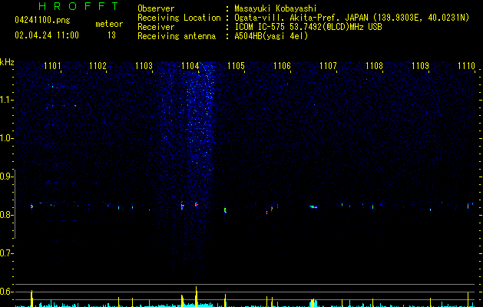Click the 1.1 kHz axis label
Screen dimensions: 483x307
pos(6,100)
